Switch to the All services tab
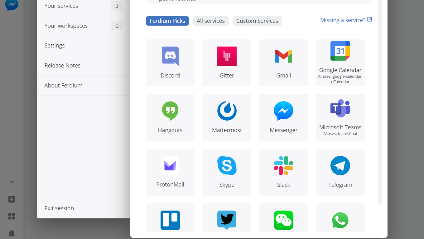Viewport: 424px width, 239px height. (210, 21)
